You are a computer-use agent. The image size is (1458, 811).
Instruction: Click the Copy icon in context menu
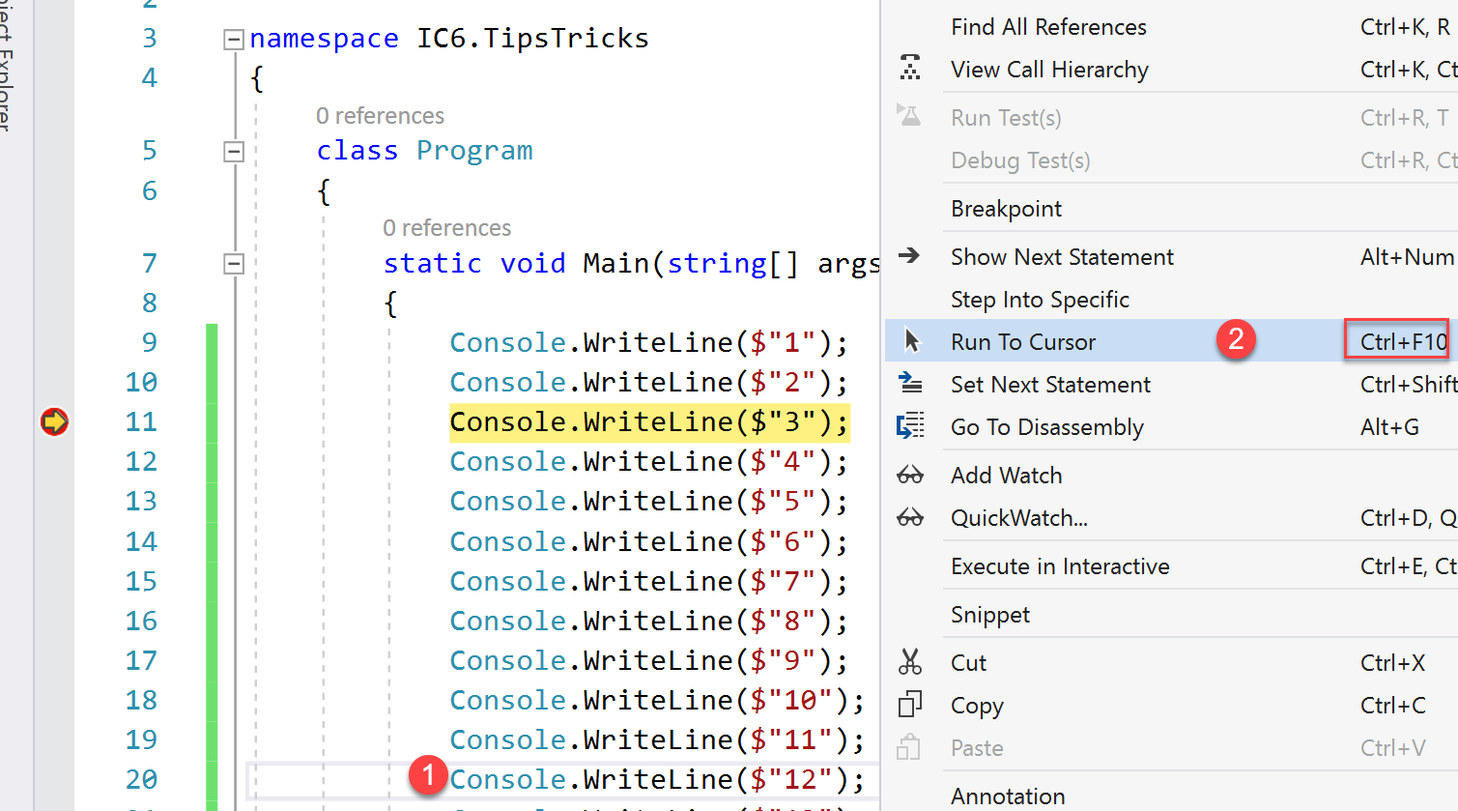point(910,705)
